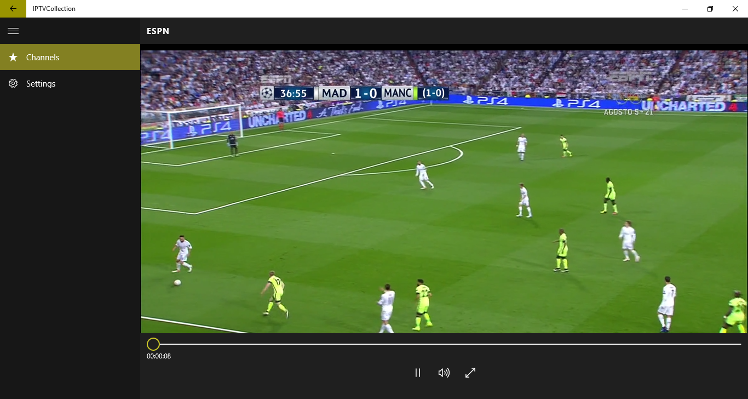This screenshot has height=399, width=748.
Task: Click the star icon beside Channels
Action: 13,57
